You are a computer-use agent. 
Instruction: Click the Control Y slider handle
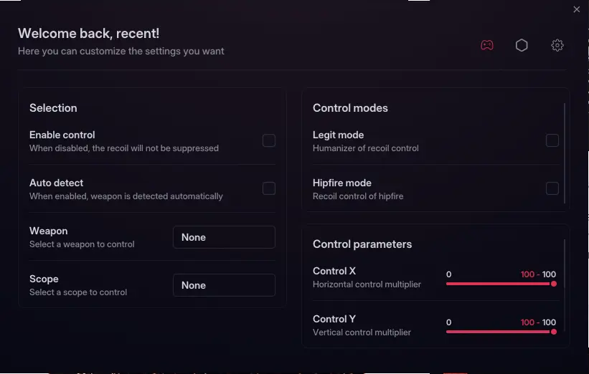point(554,332)
